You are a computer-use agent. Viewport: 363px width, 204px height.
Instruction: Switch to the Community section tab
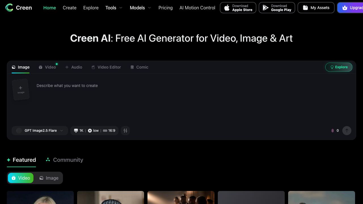pos(64,160)
